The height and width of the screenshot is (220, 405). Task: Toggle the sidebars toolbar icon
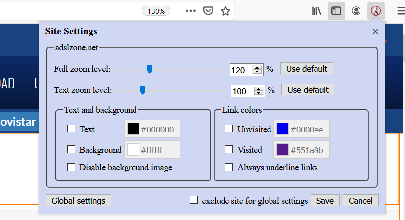(x=336, y=11)
